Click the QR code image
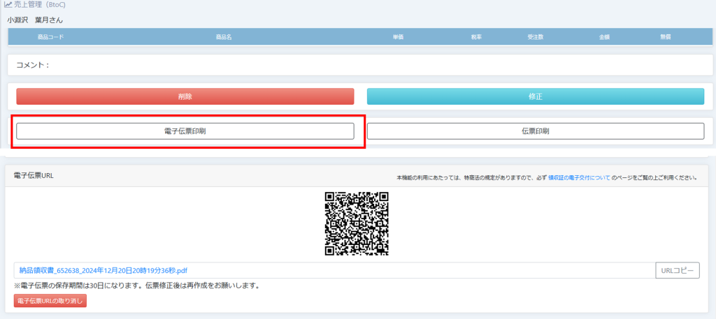 pyautogui.click(x=357, y=223)
